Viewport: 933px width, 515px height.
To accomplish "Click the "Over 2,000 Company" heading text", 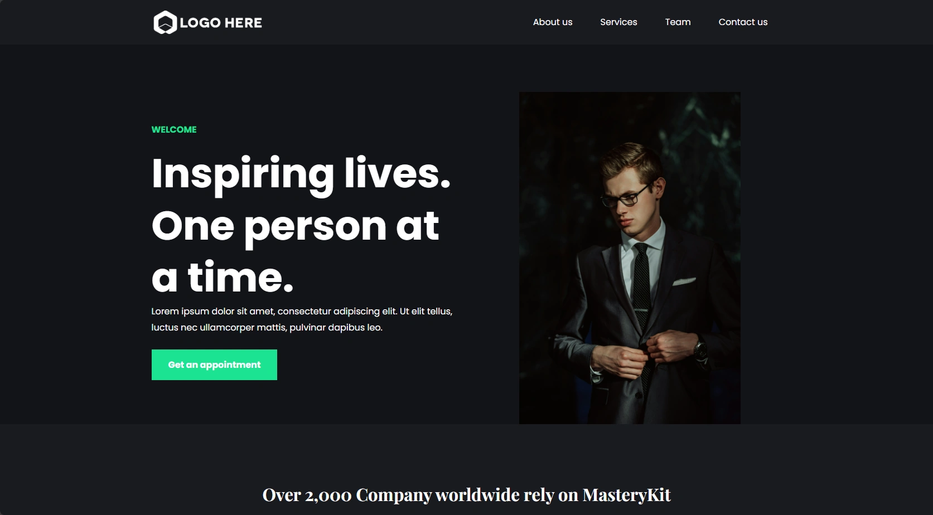I will click(347, 495).
